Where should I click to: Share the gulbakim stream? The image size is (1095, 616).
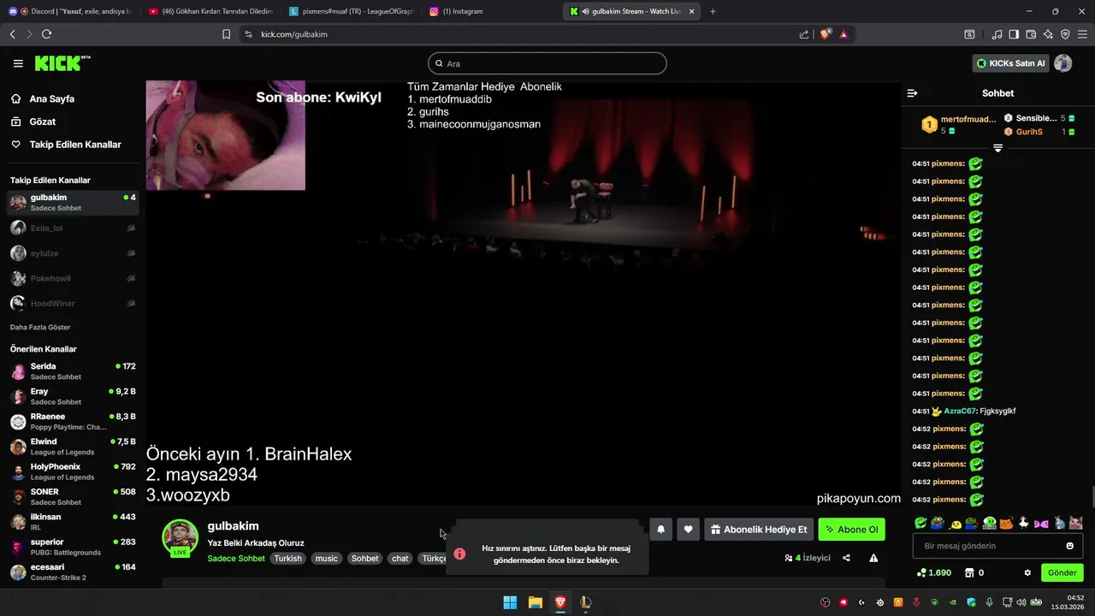[846, 558]
